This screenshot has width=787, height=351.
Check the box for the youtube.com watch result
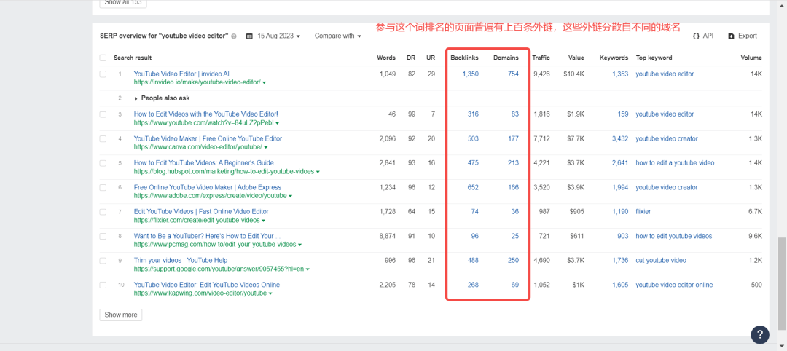(x=103, y=115)
